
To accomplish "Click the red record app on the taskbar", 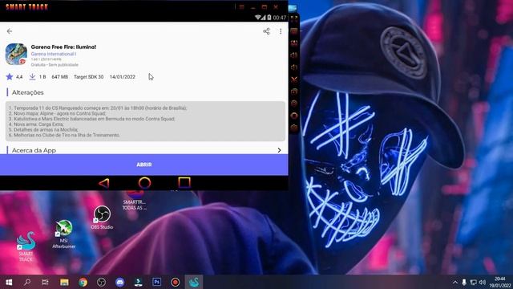I will [176, 282].
